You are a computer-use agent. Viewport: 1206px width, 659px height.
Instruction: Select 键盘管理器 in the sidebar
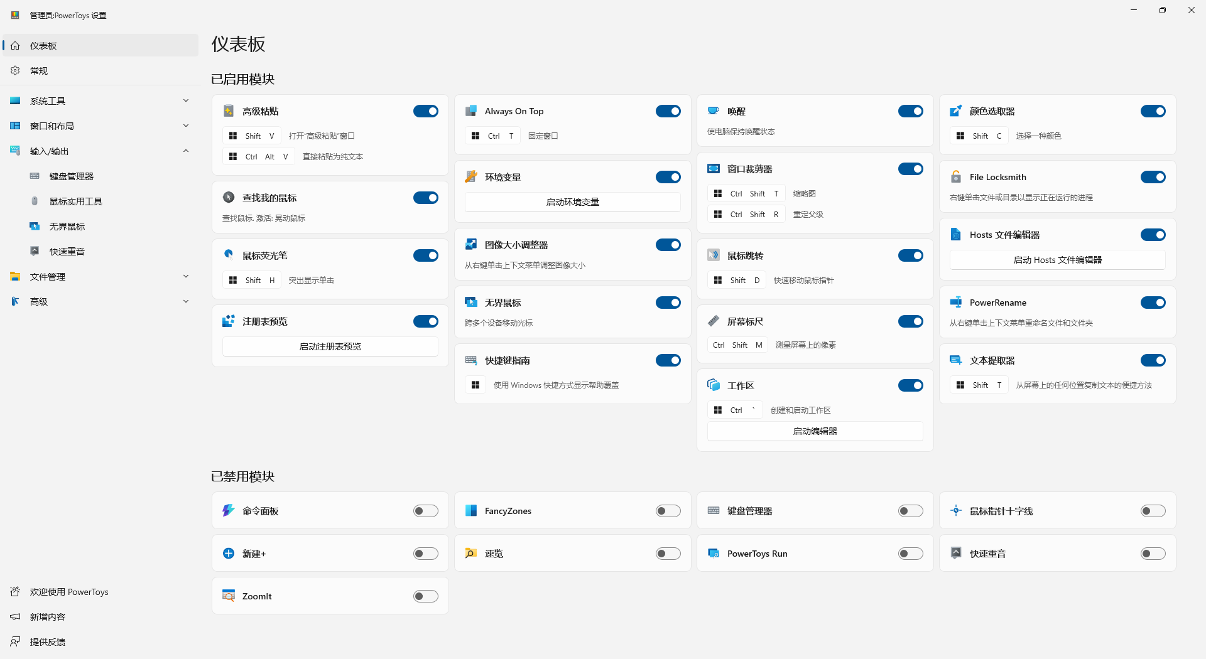coord(100,176)
